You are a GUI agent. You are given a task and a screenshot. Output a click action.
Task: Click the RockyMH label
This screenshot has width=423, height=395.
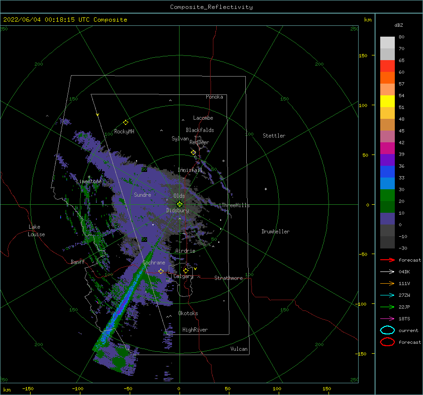pos(124,132)
